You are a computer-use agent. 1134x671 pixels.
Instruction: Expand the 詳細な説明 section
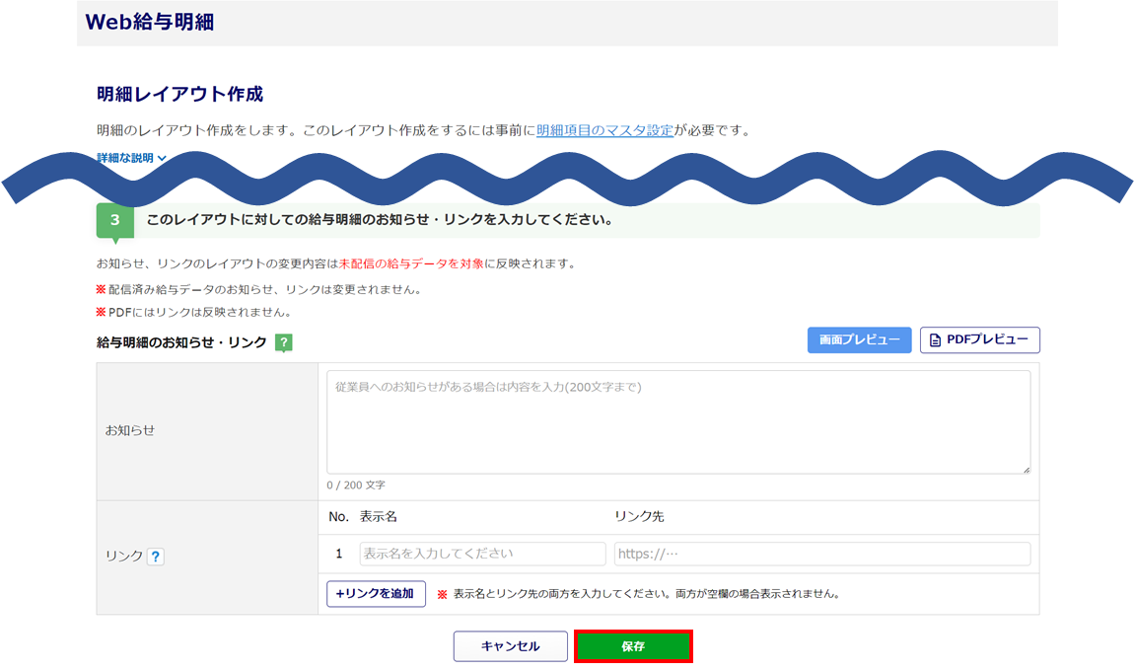coord(132,158)
